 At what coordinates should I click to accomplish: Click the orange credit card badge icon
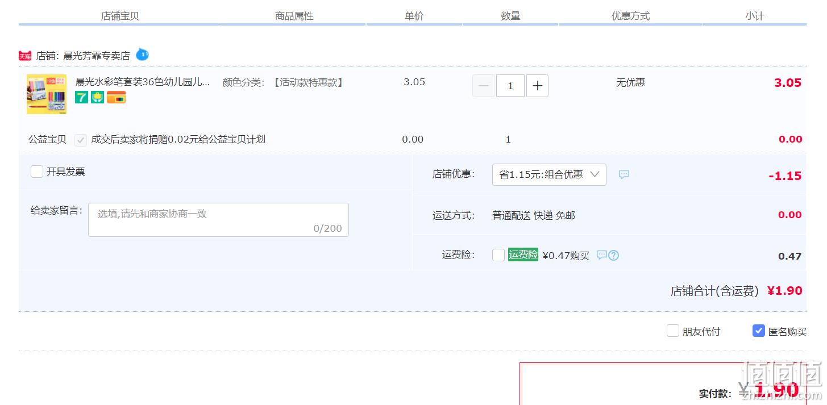pos(116,97)
